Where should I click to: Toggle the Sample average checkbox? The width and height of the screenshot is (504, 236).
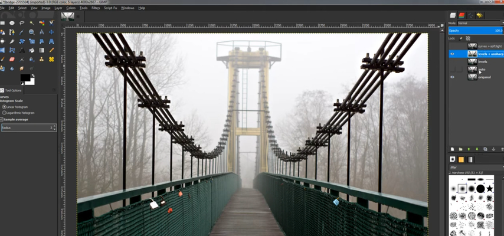point(1,119)
